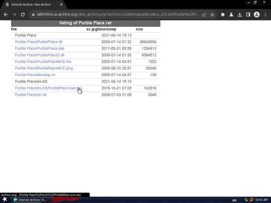Screen dimensions: 271x203
Task: Click the 10:41 AM clock
Action: click(x=261, y=200)
